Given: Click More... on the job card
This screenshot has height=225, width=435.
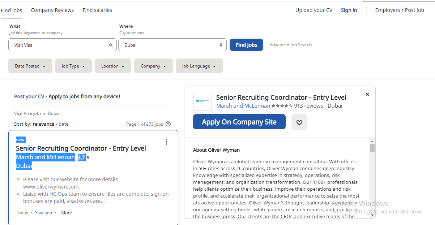Looking at the screenshot, I should (x=68, y=213).
